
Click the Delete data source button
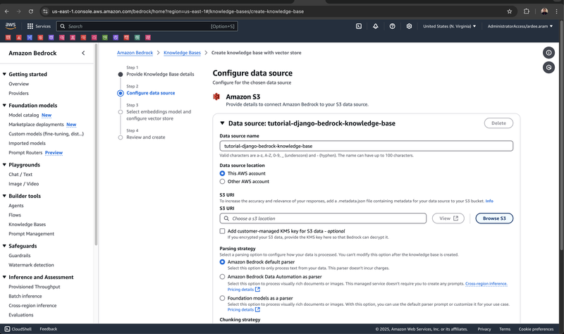[x=498, y=123]
